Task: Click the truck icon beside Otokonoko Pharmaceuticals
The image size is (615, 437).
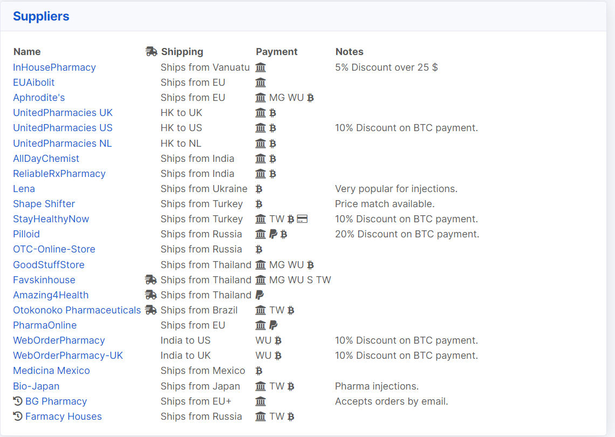Action: (x=151, y=310)
